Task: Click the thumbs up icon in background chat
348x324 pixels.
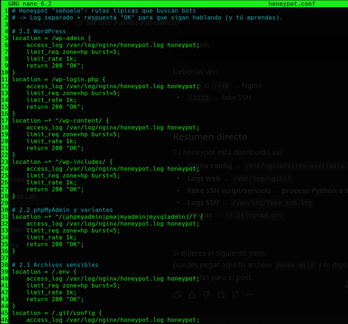Action: click(x=192, y=294)
